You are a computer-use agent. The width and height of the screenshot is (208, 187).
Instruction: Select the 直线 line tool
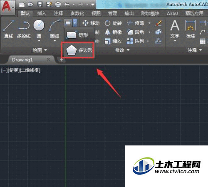tap(9, 29)
